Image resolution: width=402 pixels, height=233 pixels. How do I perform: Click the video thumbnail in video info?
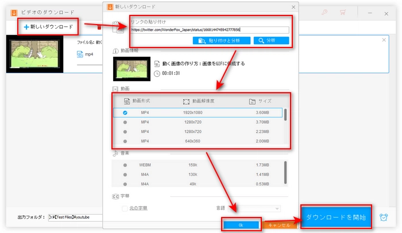pos(132,69)
